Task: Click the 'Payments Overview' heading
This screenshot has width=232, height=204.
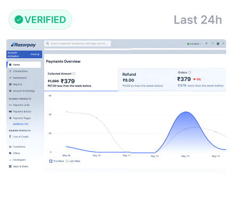Action: [63, 61]
